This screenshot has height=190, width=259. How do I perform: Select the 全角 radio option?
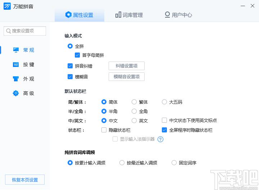(134, 111)
